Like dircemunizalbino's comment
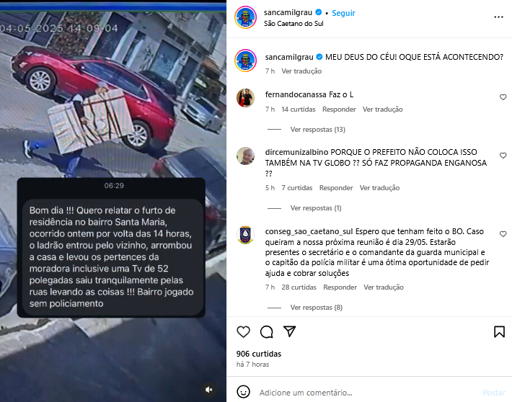The image size is (512, 402). coord(503,156)
